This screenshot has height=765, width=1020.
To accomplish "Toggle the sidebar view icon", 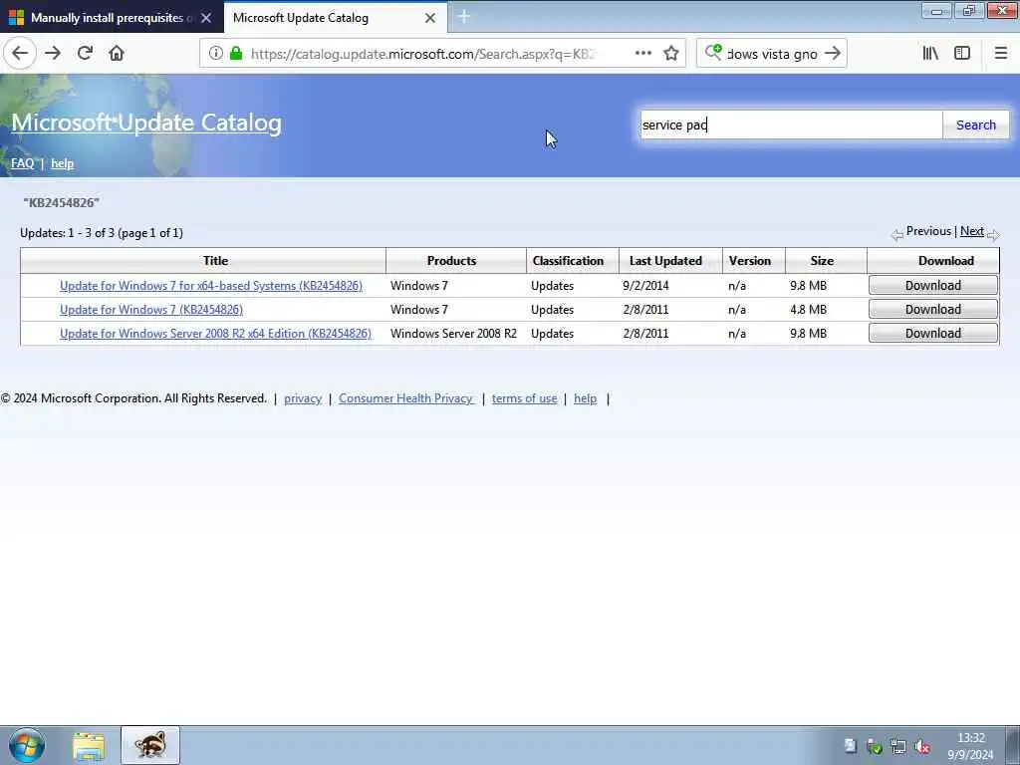I will click(962, 54).
